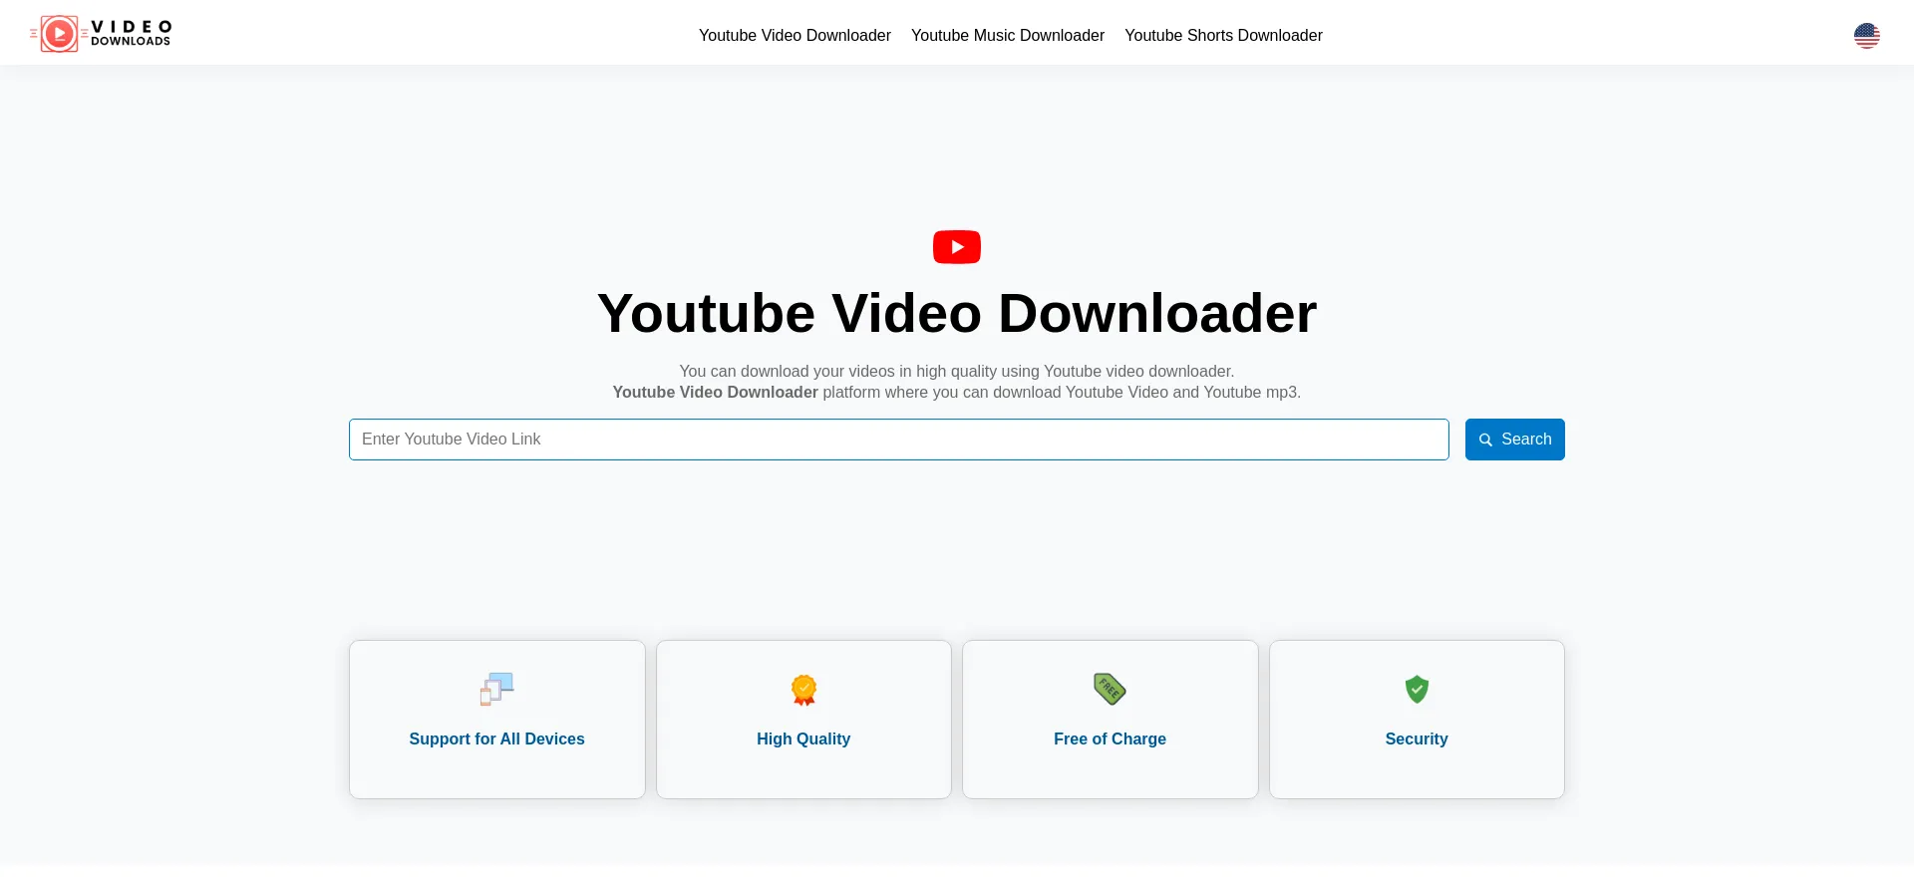Click the Support for All Devices title
Image resolution: width=1914 pixels, height=885 pixels.
tap(496, 738)
